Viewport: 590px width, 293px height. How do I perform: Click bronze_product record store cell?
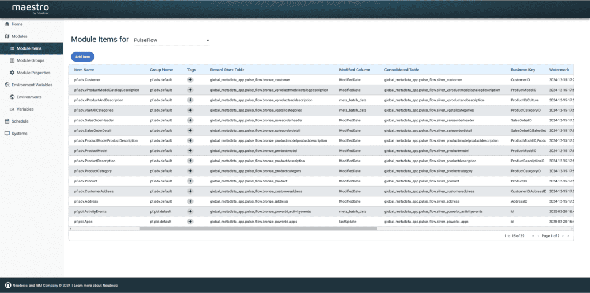coord(249,181)
